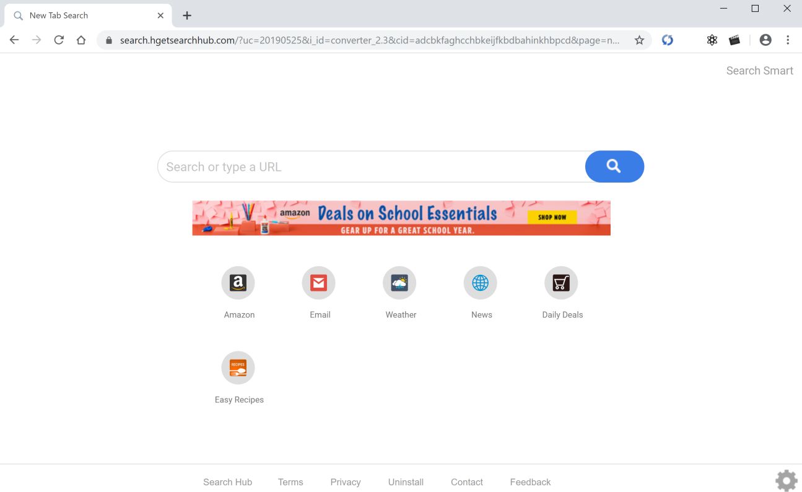Close the New Tab Search tab
This screenshot has width=802, height=492.
click(160, 15)
